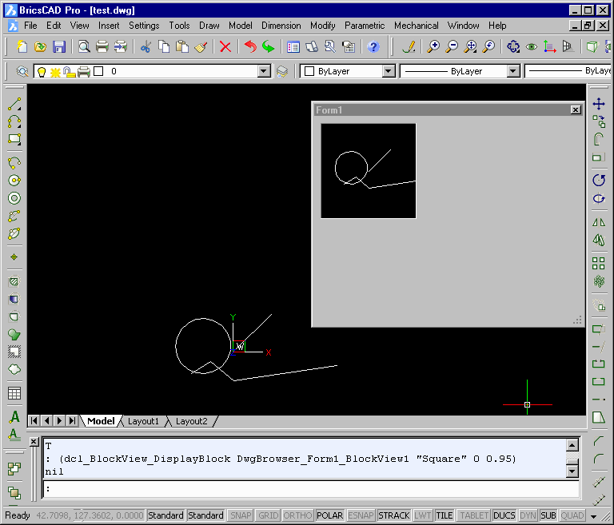The height and width of the screenshot is (525, 614).
Task: Open the Parametric menu
Action: (x=365, y=26)
